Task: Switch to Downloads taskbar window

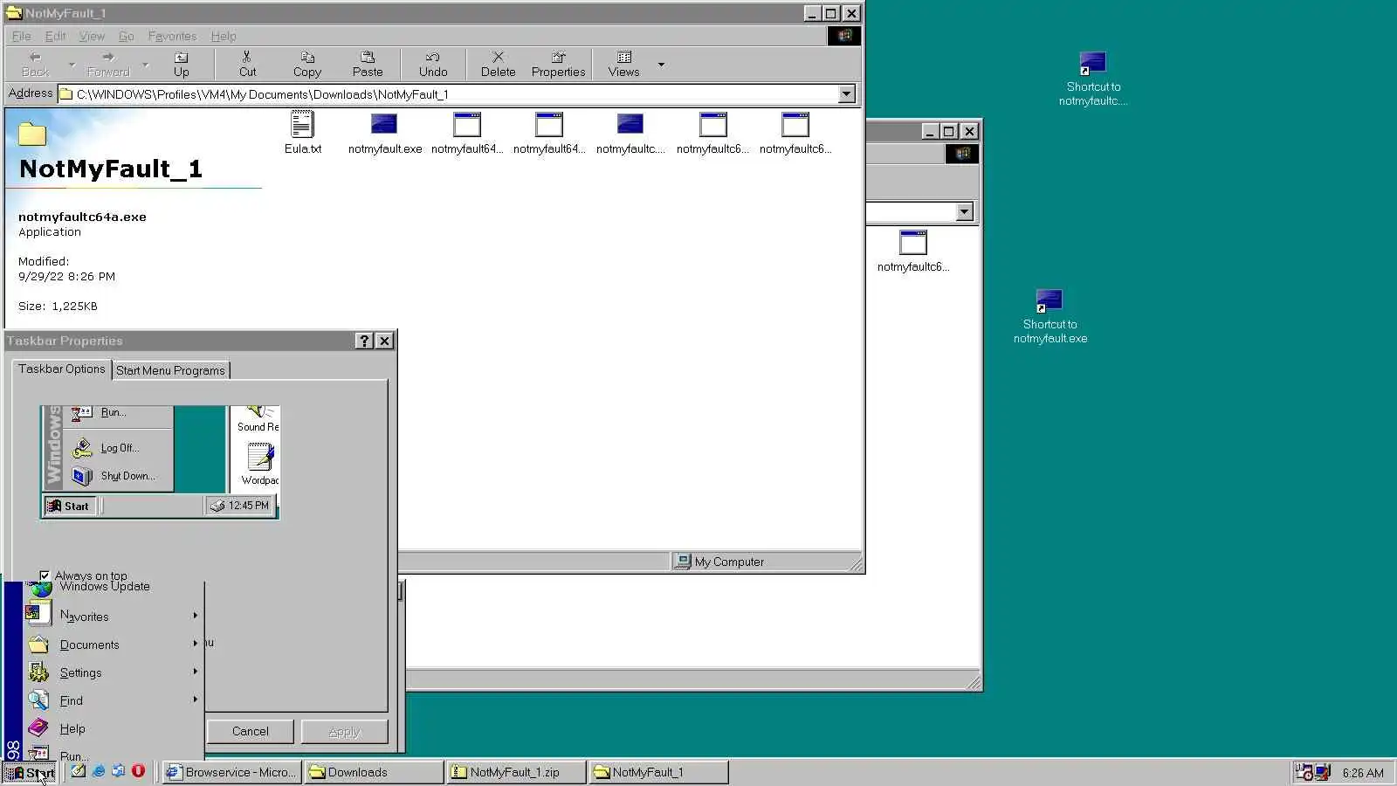Action: coord(374,772)
